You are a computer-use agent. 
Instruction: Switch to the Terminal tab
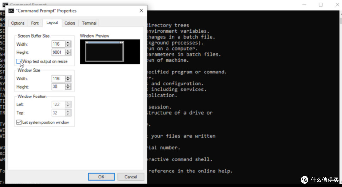tap(89, 23)
